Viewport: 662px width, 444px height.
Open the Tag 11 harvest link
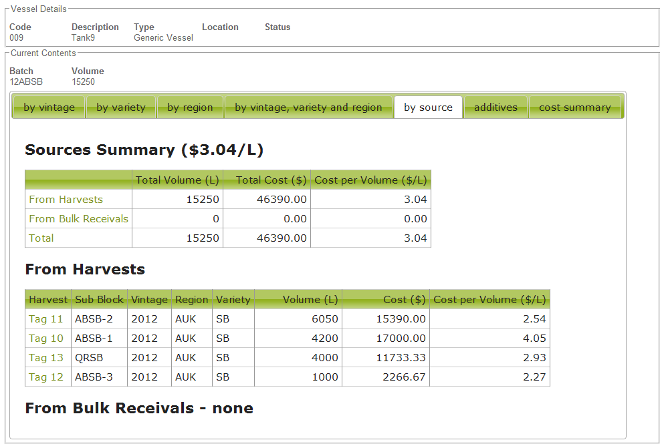[x=45, y=318]
